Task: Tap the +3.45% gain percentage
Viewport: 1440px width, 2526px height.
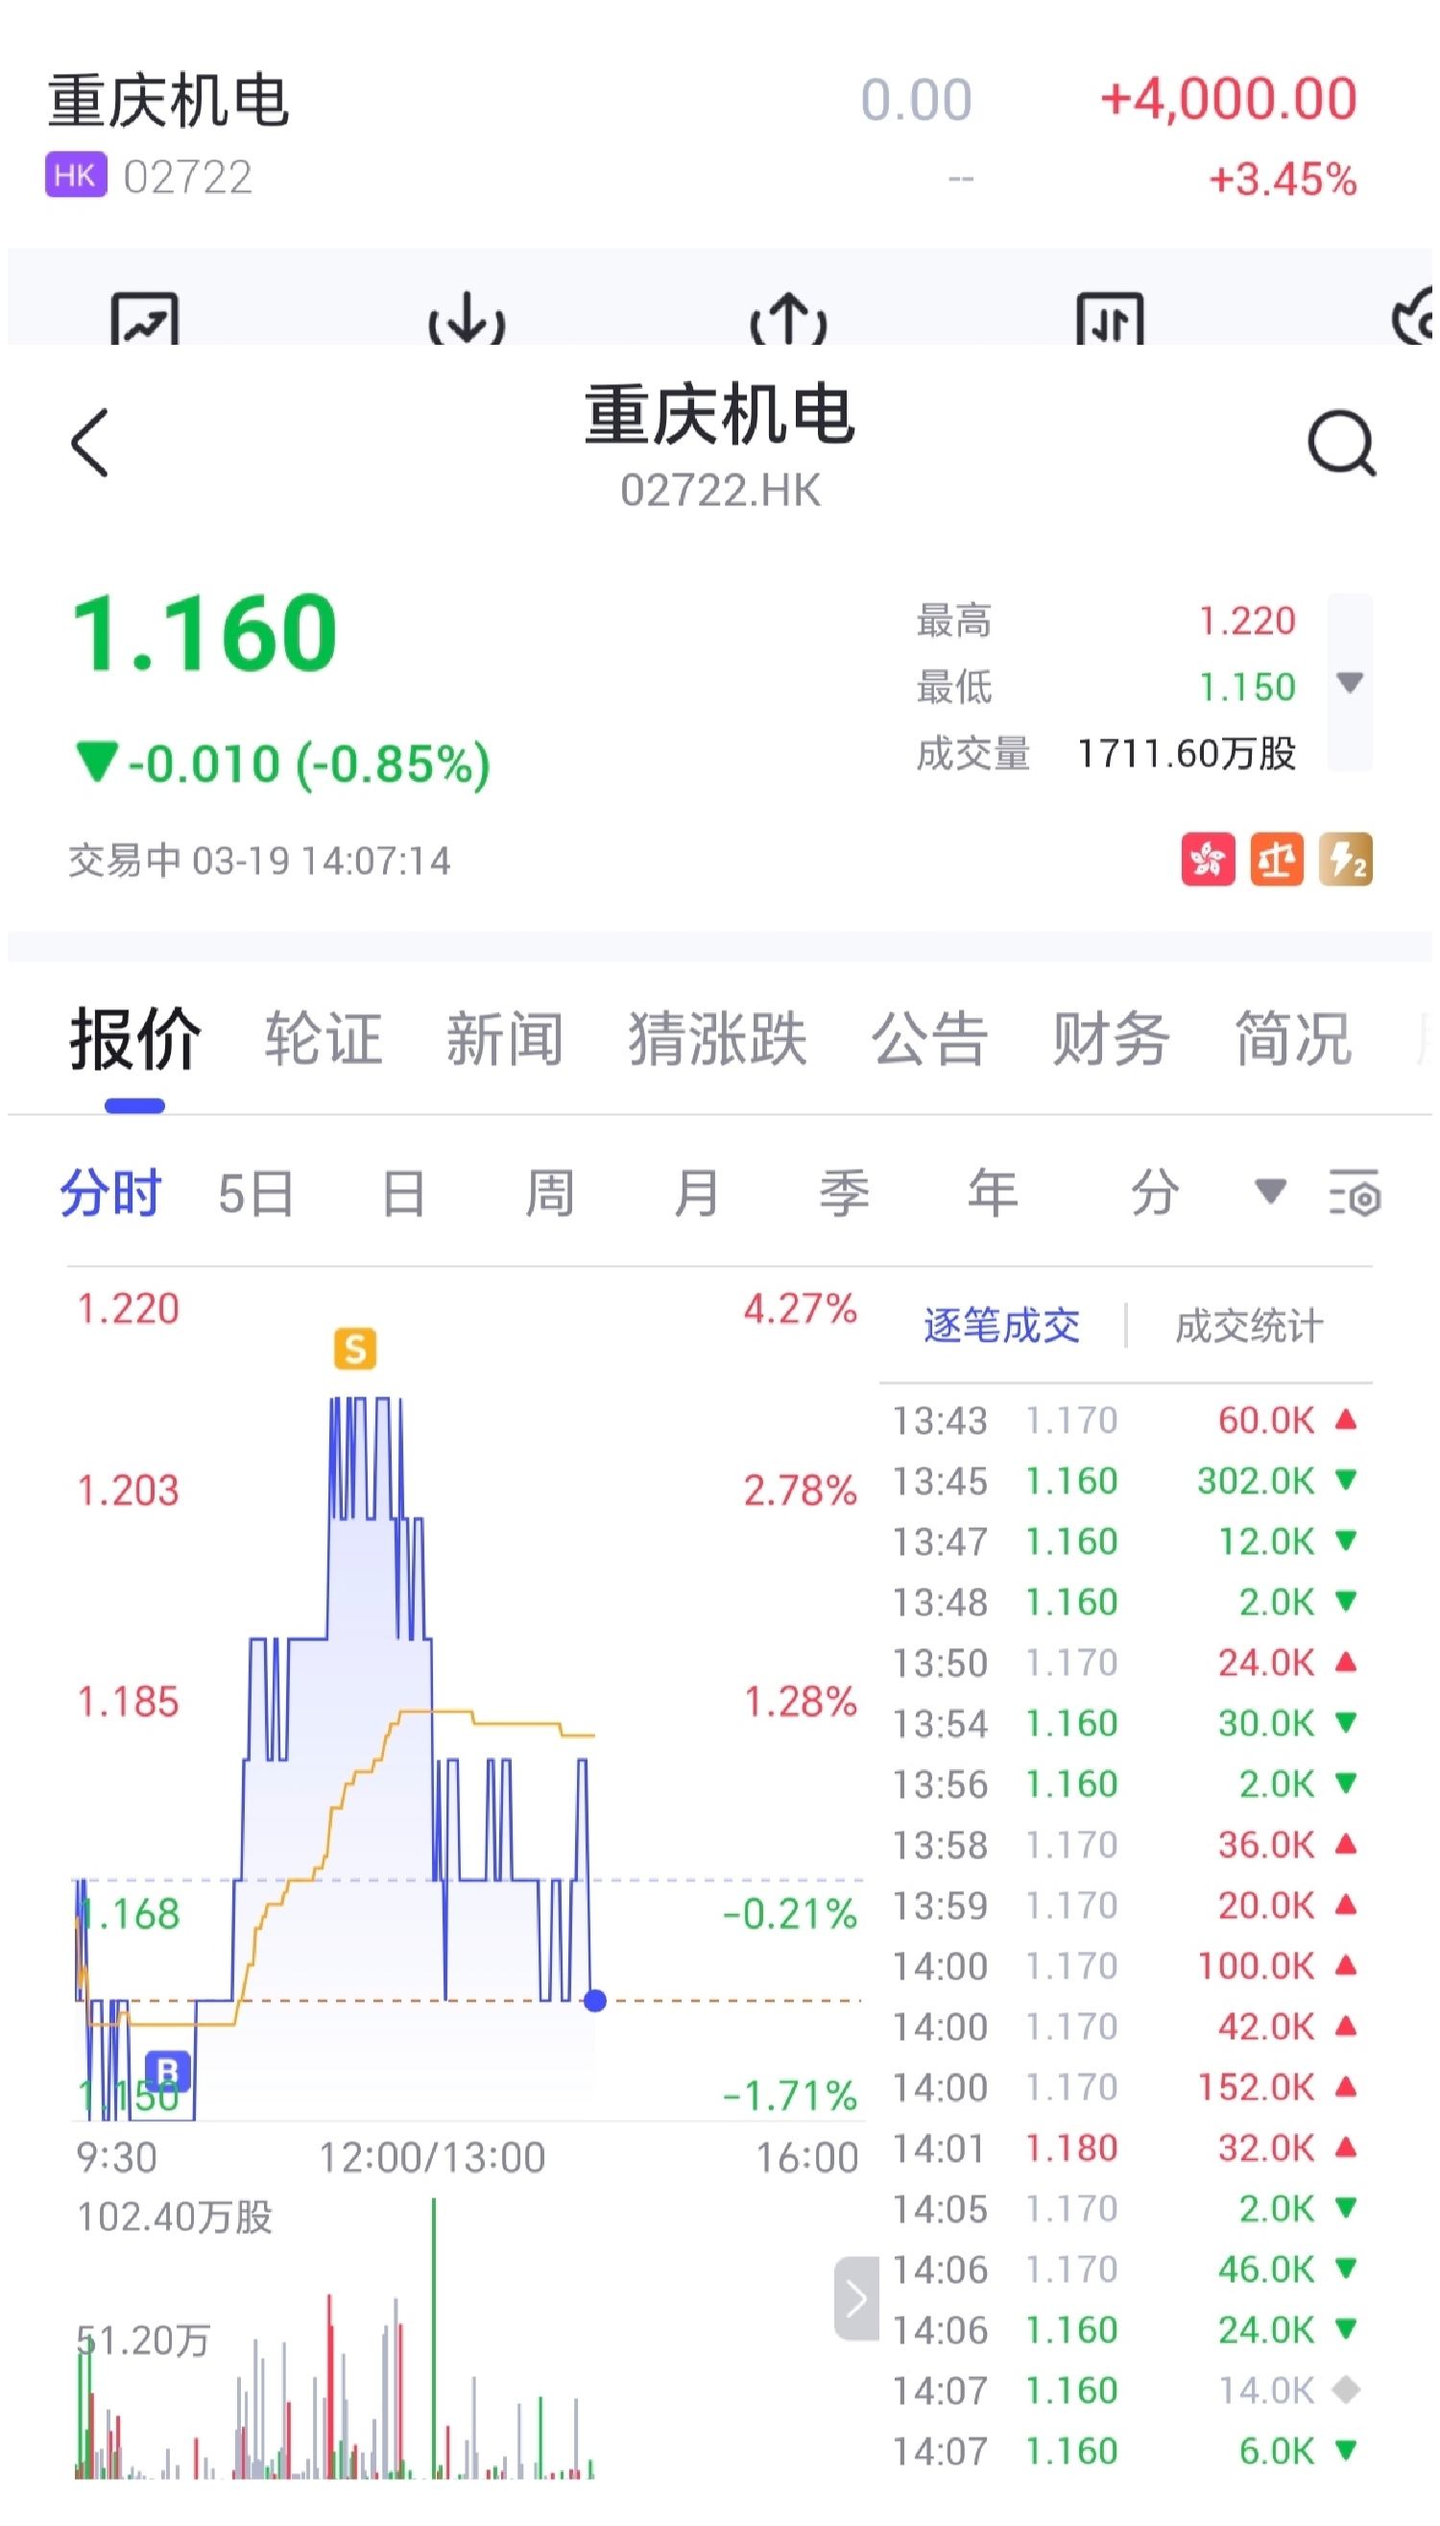Action: coord(1283,179)
